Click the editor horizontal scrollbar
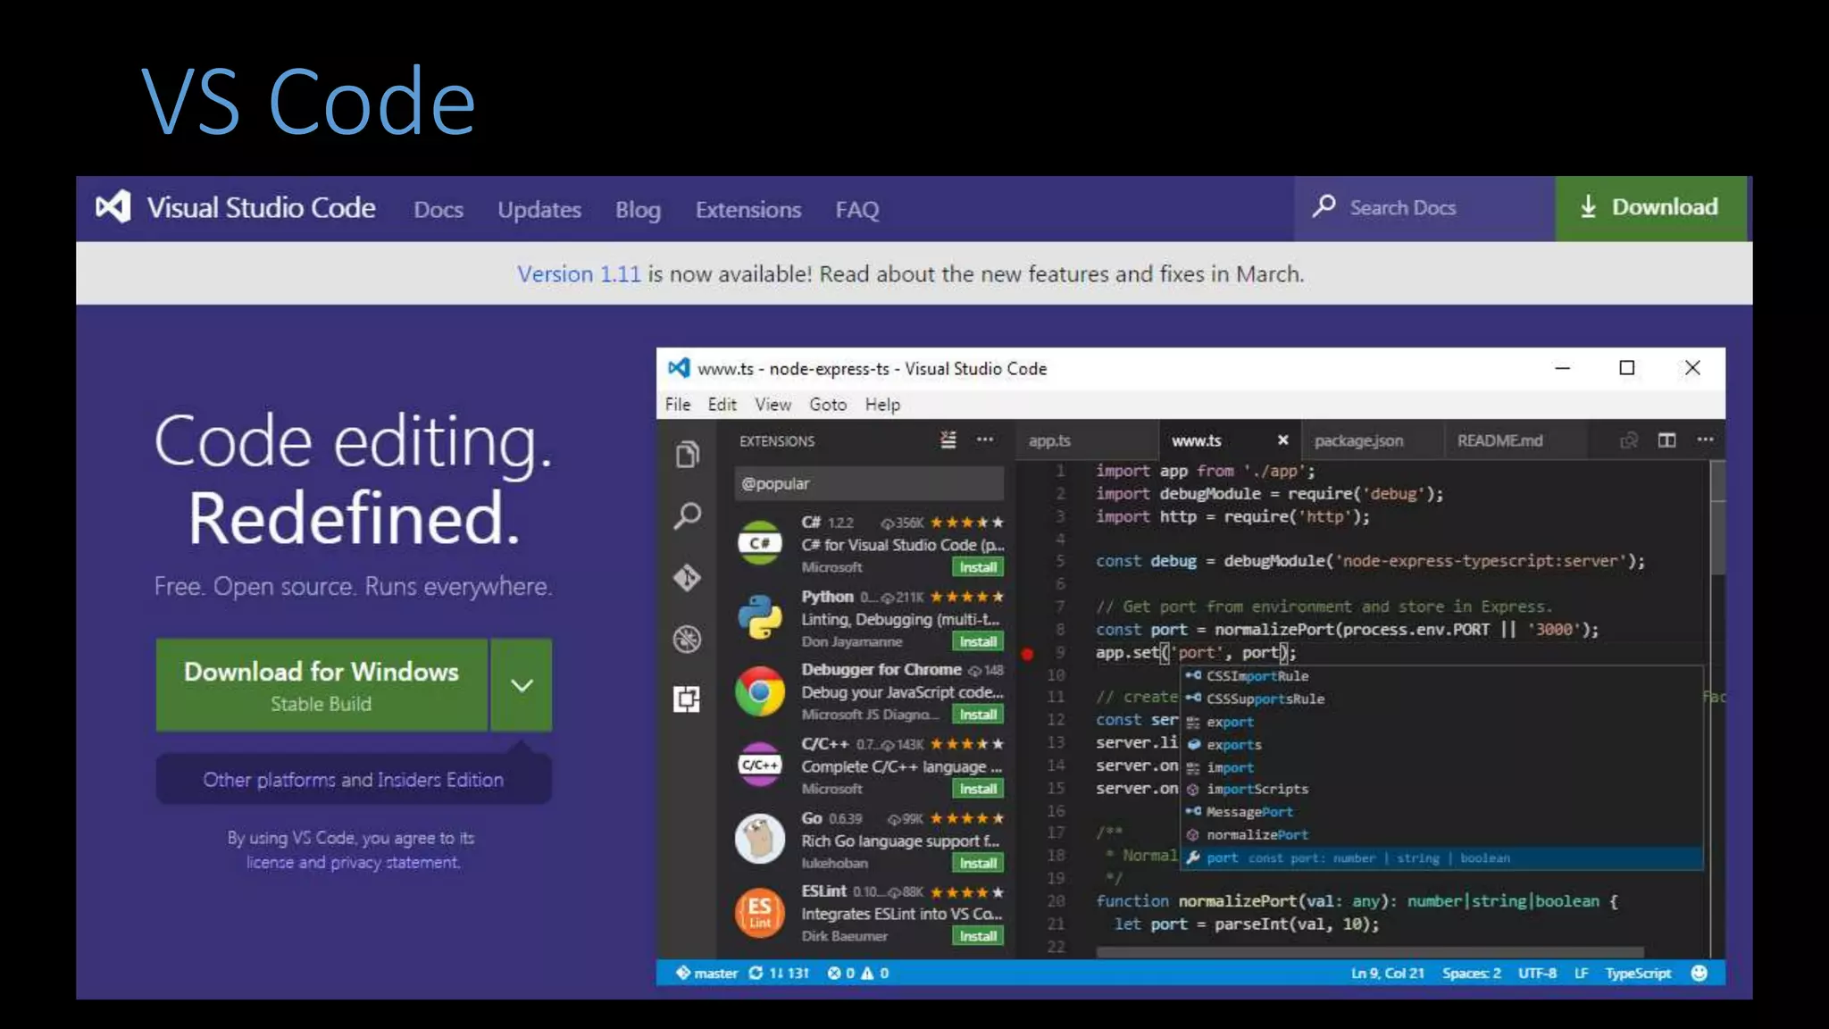 tap(1370, 952)
